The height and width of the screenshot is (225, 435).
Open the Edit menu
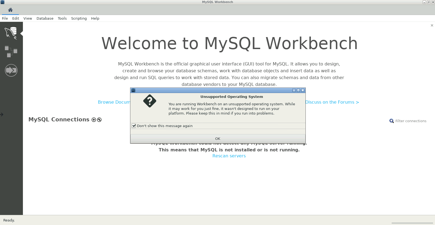pos(16,18)
